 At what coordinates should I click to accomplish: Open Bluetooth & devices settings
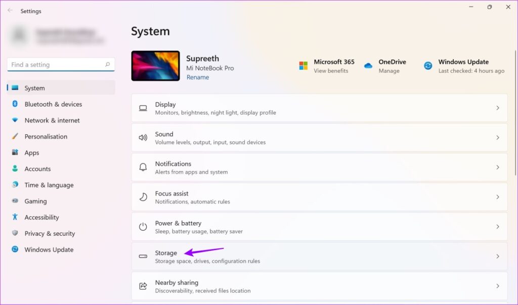click(x=61, y=104)
